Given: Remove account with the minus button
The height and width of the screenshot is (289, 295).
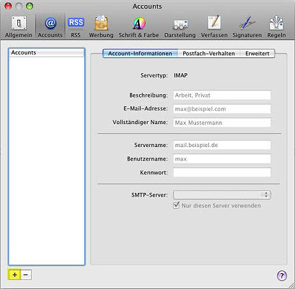Looking at the screenshot, I should click(x=26, y=275).
